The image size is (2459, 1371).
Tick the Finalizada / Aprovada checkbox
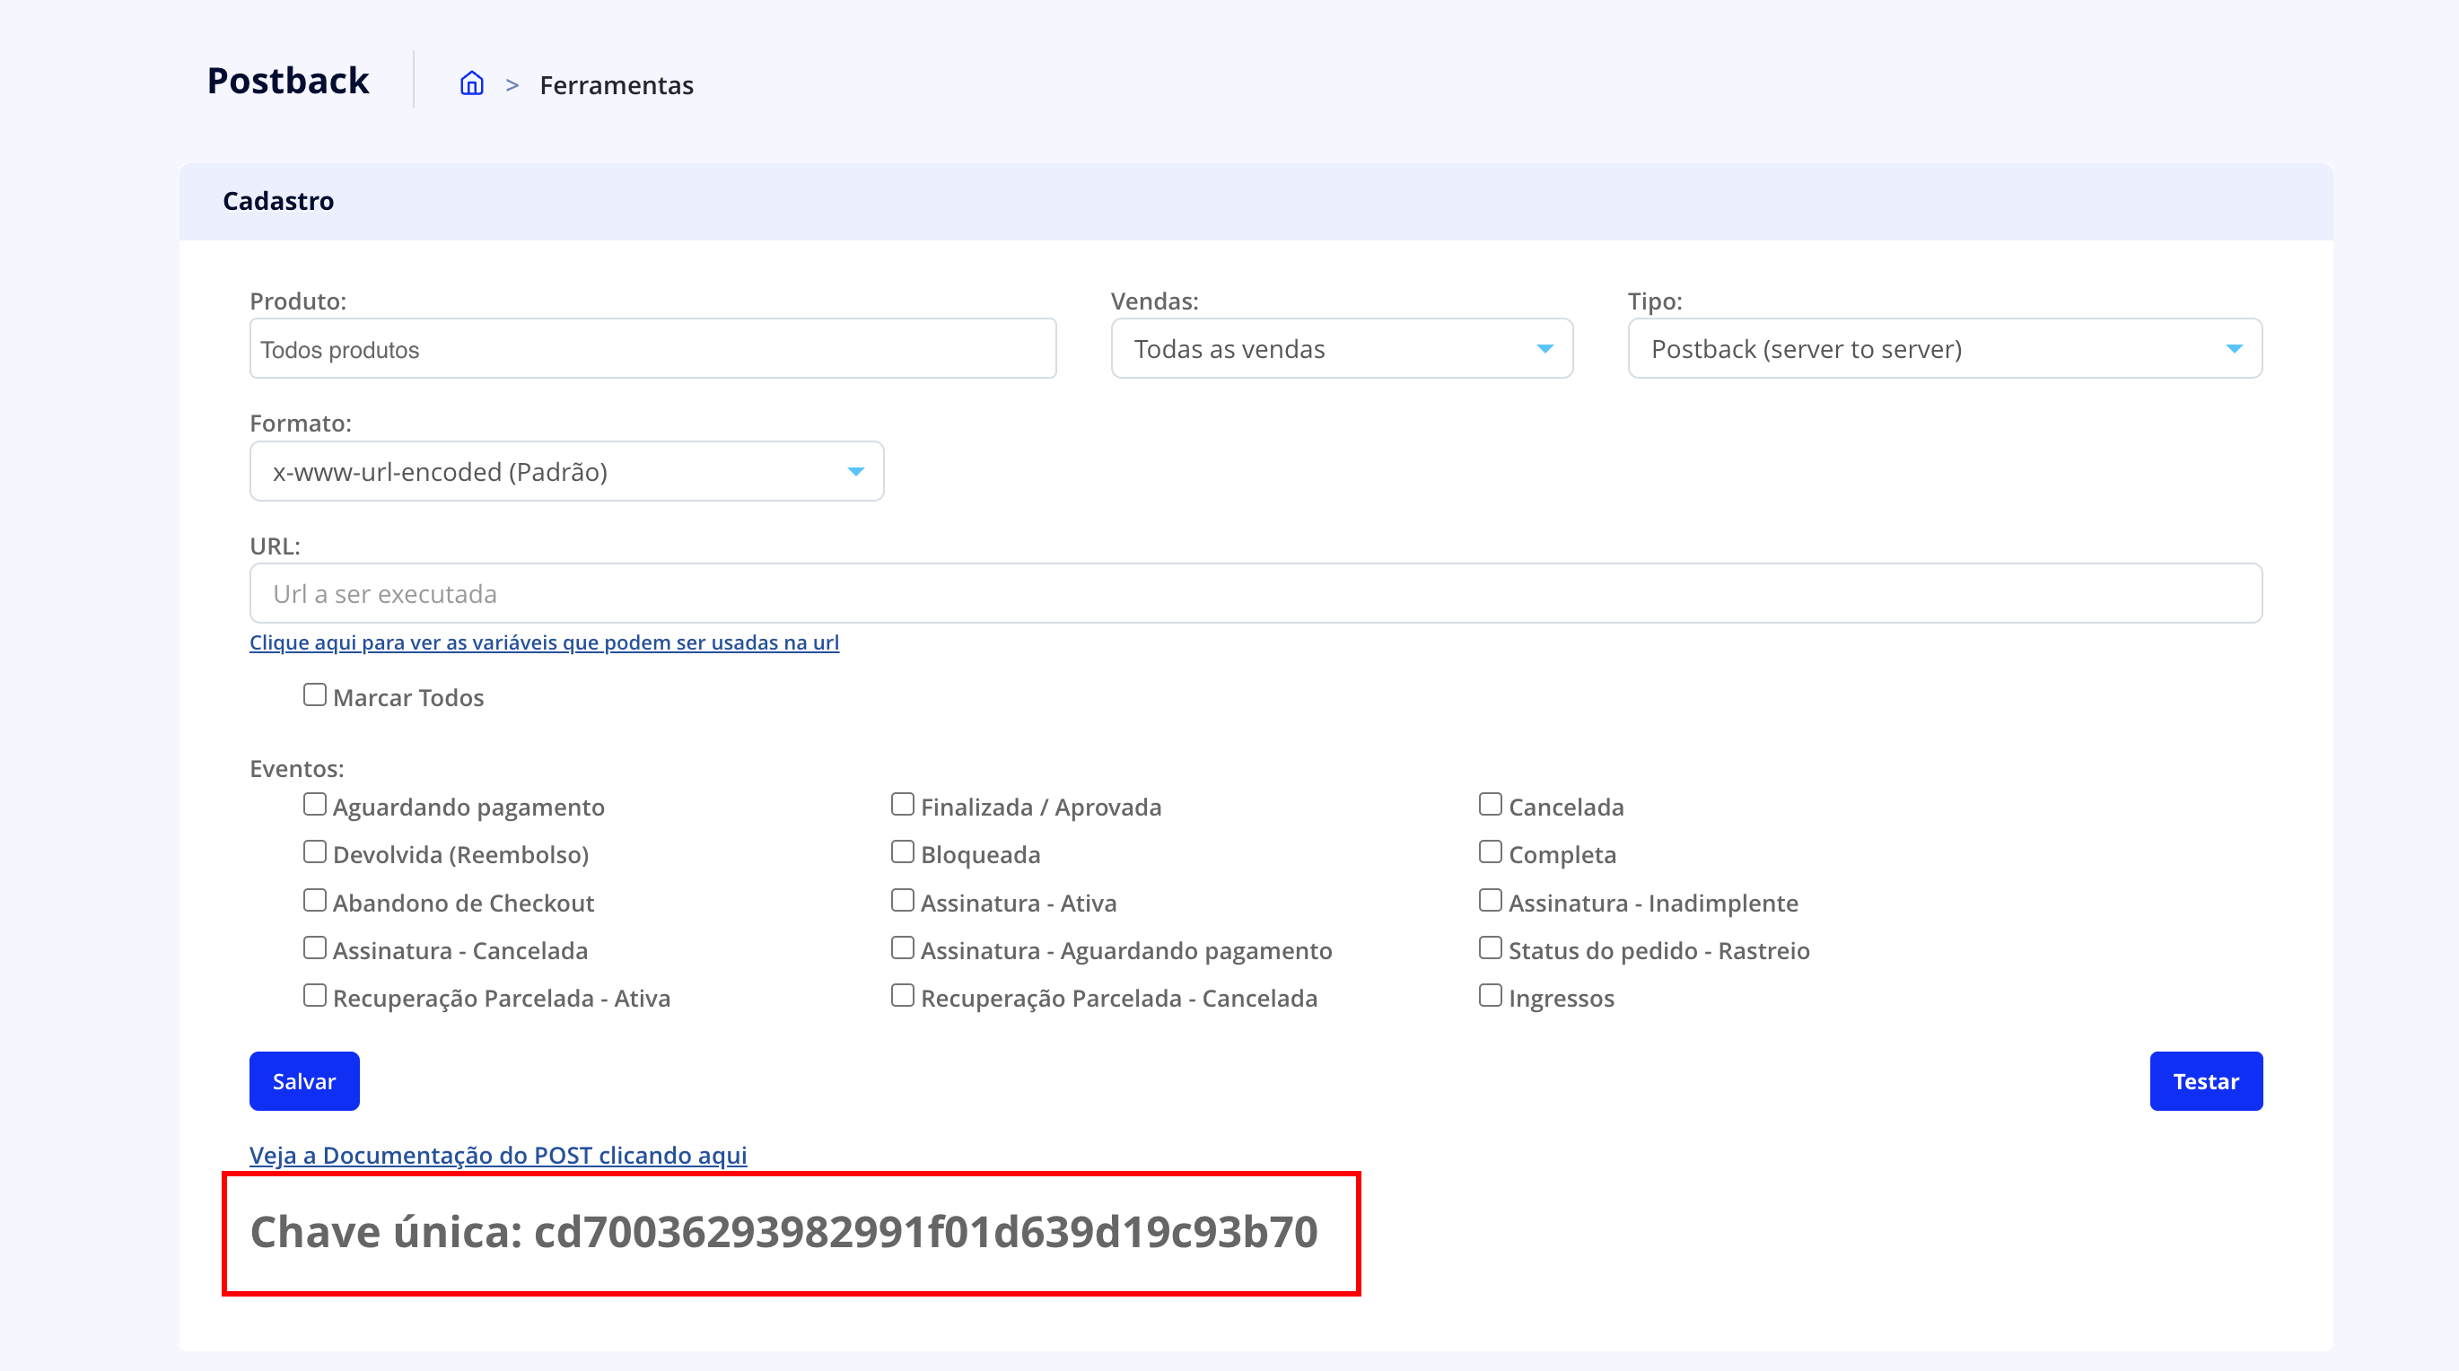902,804
